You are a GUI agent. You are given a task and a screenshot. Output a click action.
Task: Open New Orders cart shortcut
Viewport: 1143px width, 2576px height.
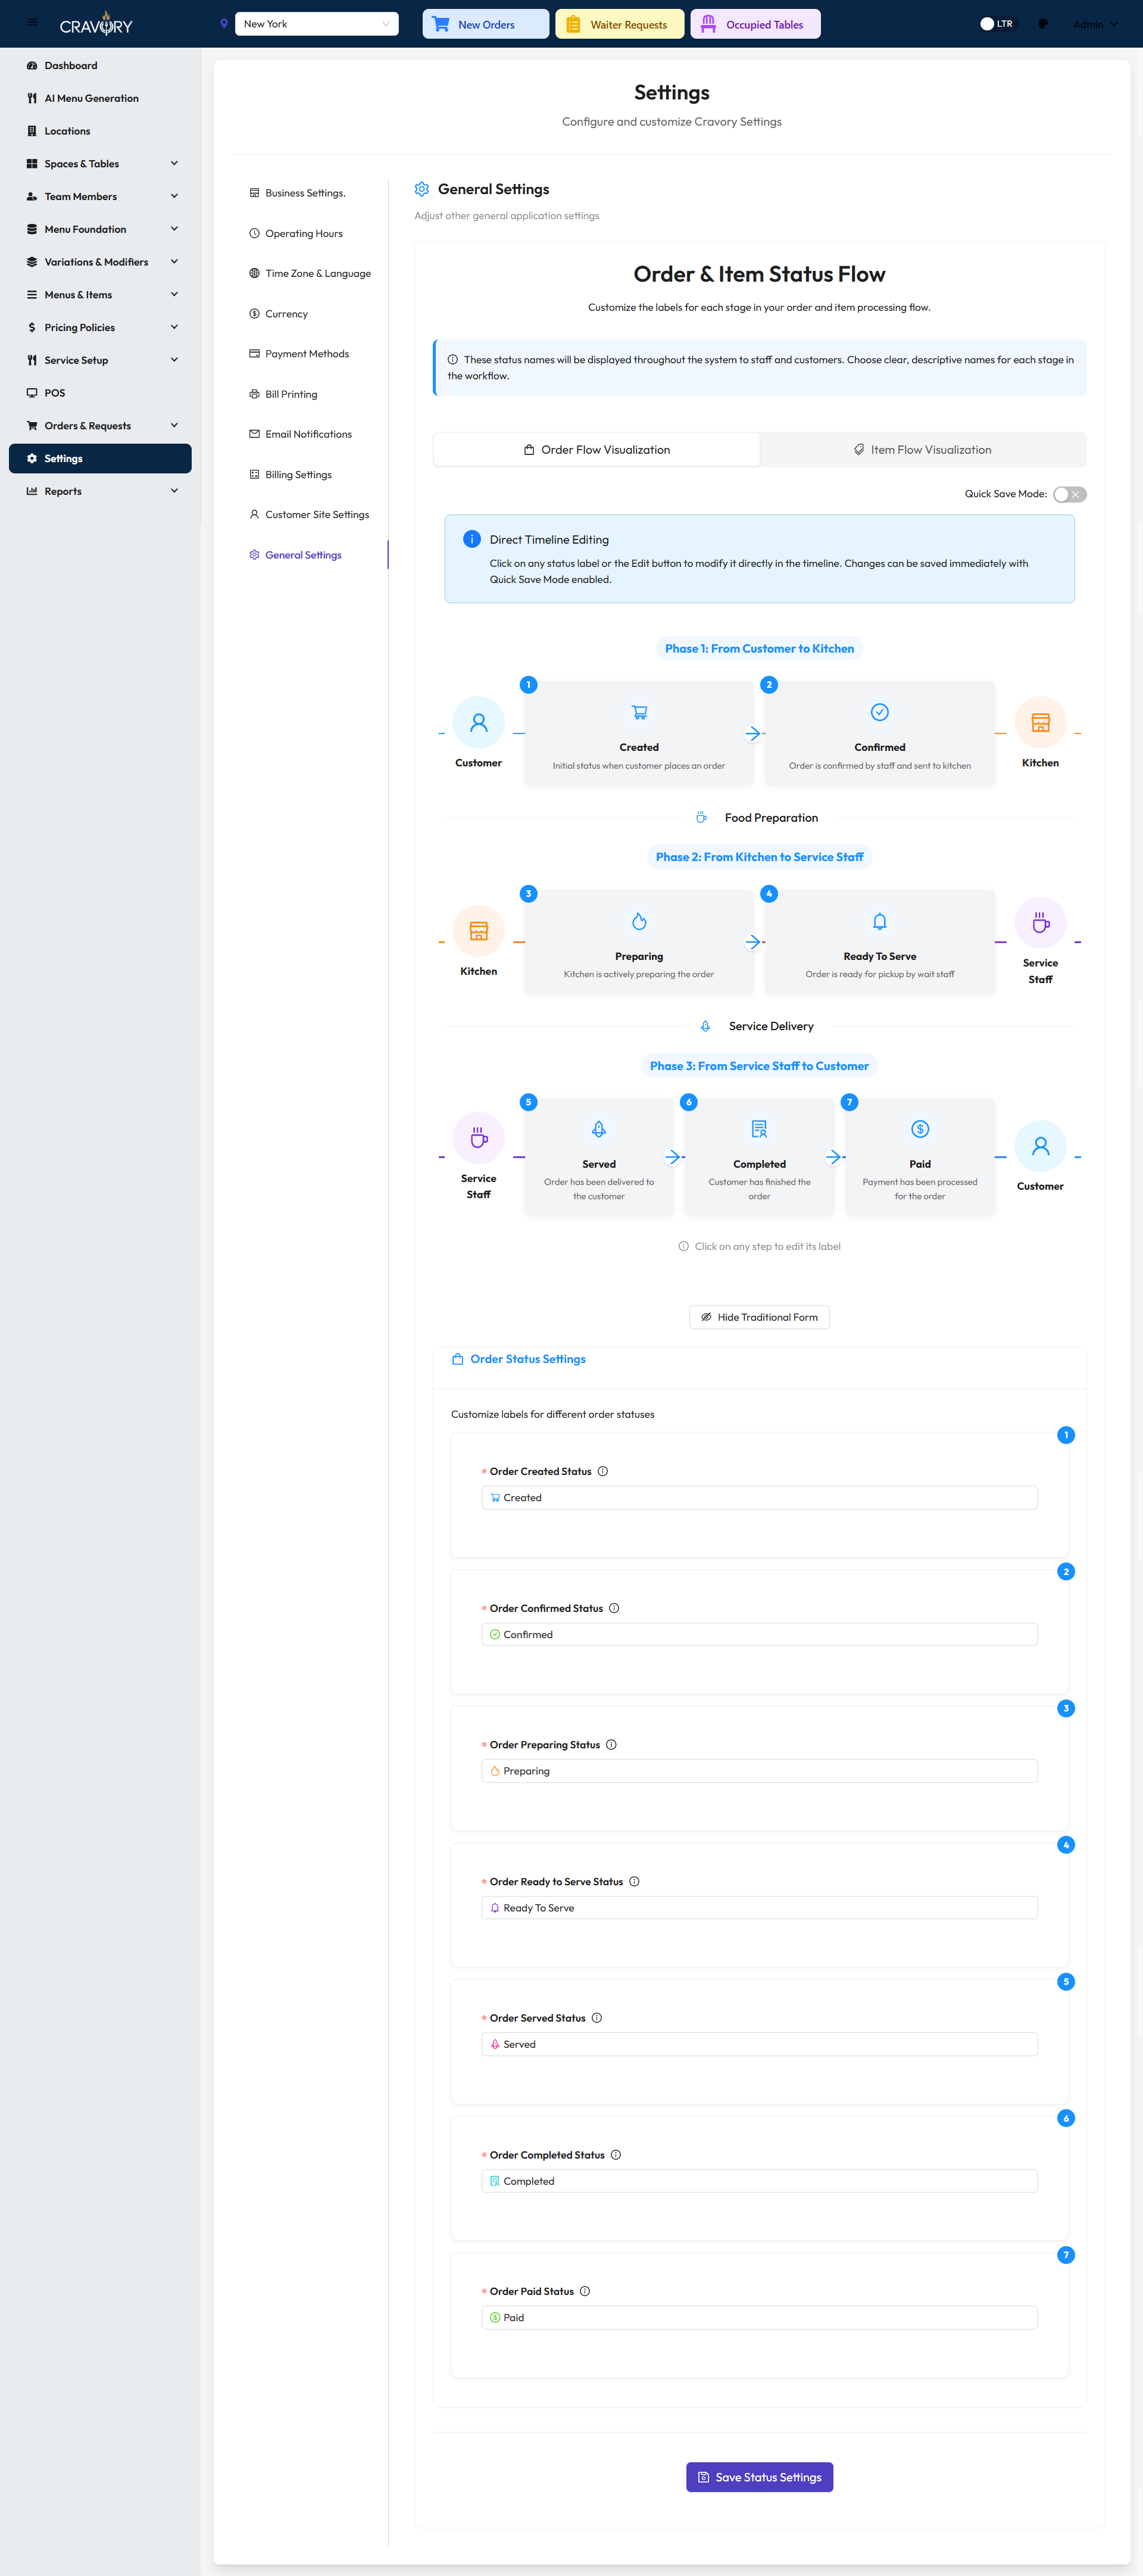[x=485, y=24]
